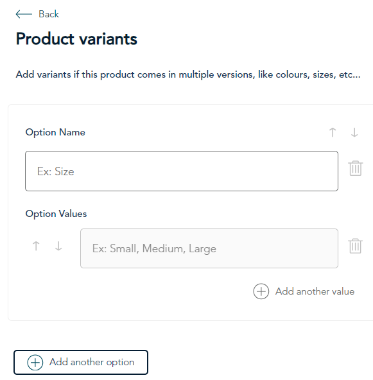Click the 'Ex: Small, Medium, Large' placeholder text
Image resolution: width=373 pixels, height=380 pixels.
click(x=154, y=248)
